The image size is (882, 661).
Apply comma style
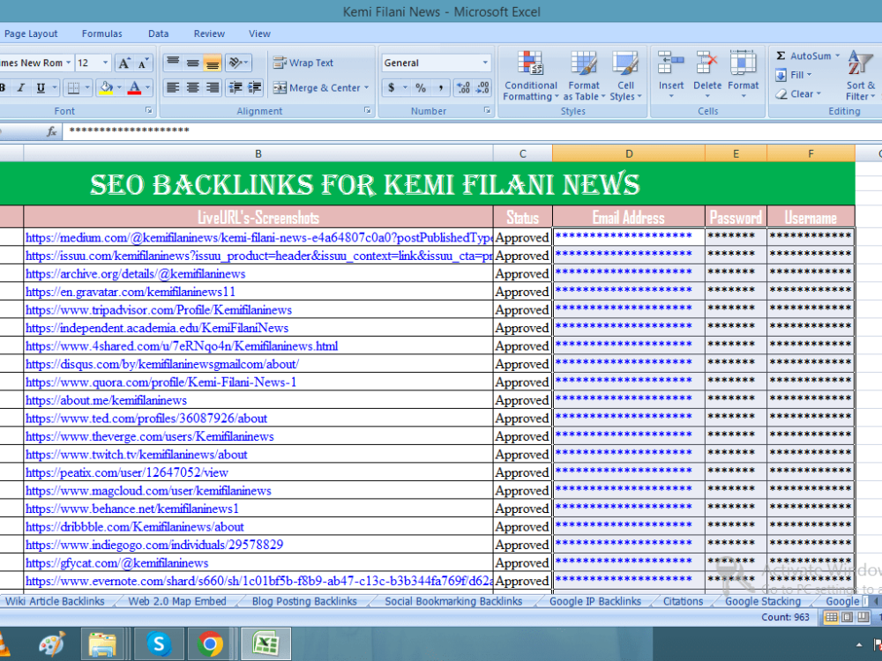440,87
